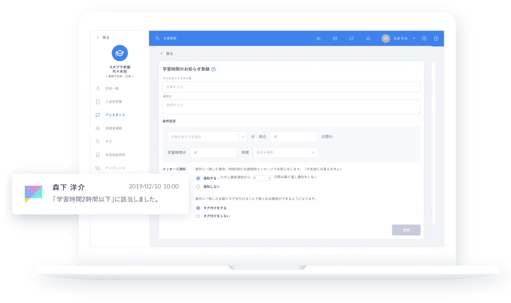Screen dimensions: 511x303
Task: Click the 保護者連絡 people icon in sidebar
Action: pos(98,128)
